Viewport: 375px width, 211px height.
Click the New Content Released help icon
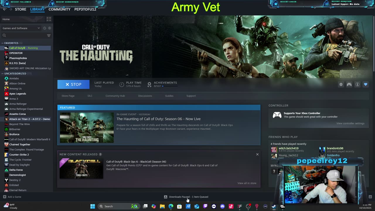coord(100,154)
